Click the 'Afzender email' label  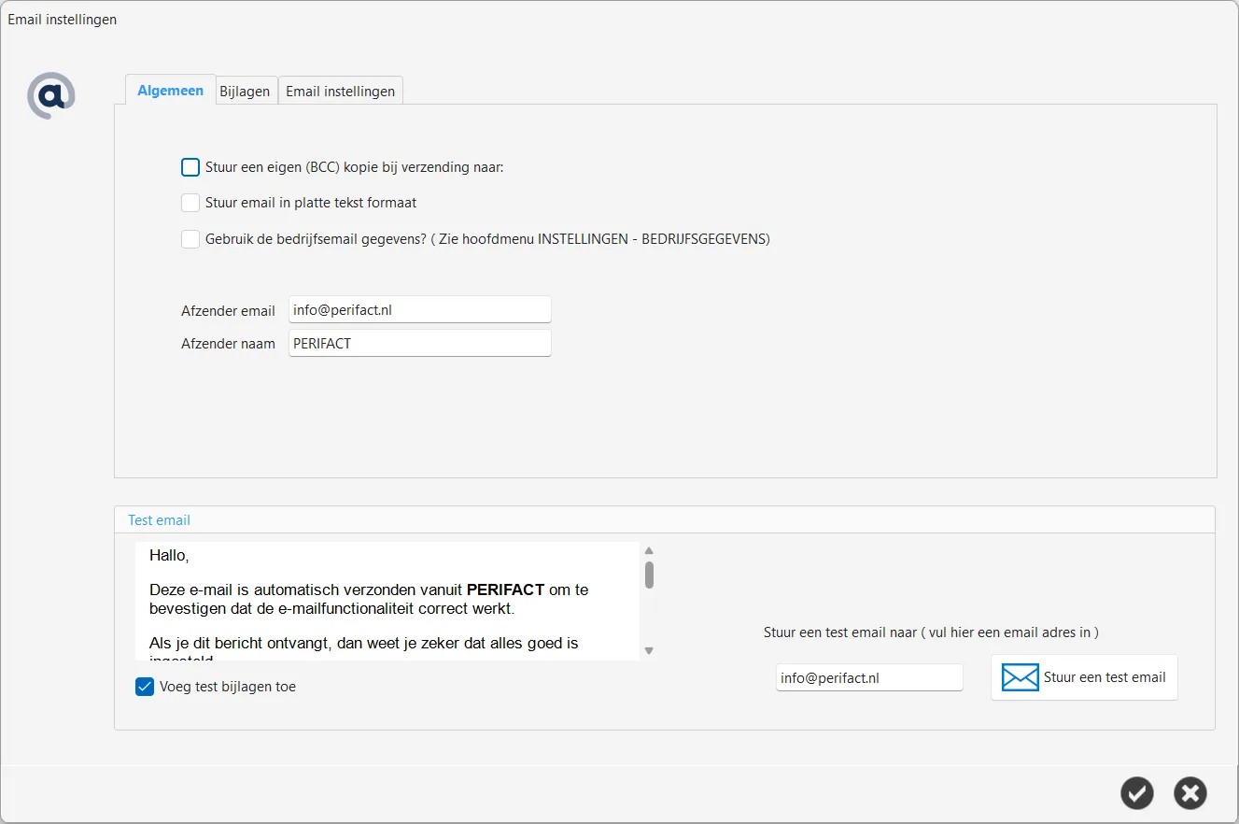[x=228, y=311]
